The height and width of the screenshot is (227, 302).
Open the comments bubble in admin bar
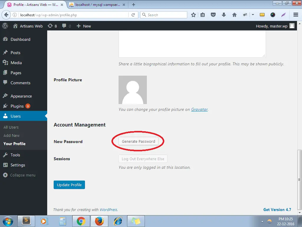click(x=66, y=26)
